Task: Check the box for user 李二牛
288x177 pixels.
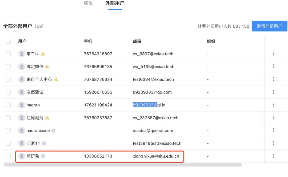Action: coord(8,54)
